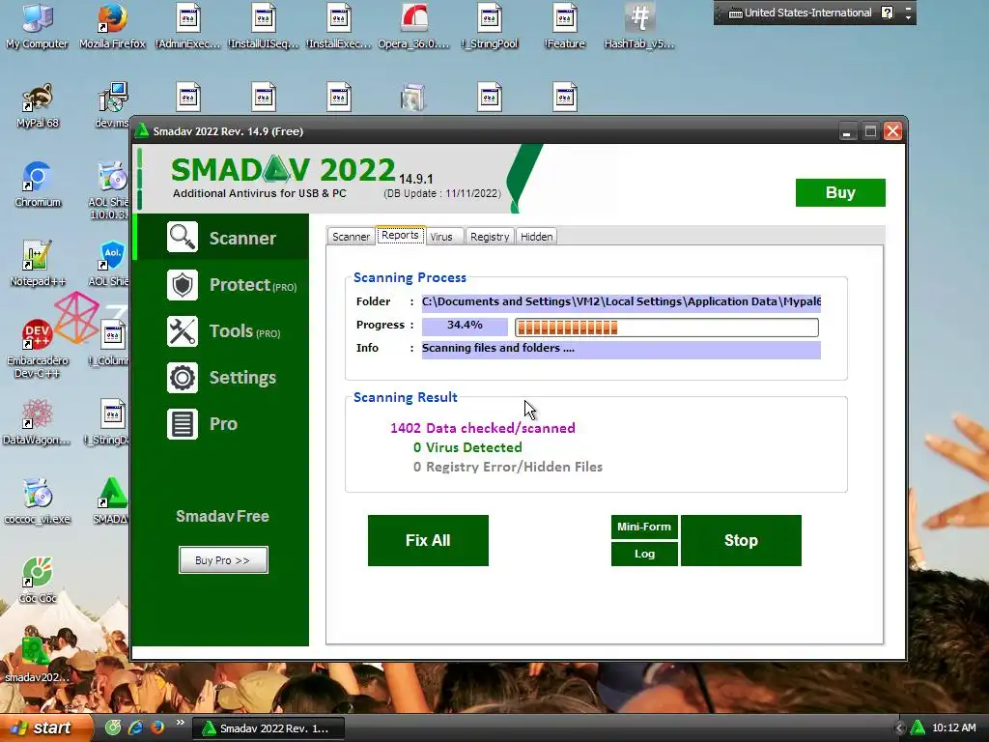989x742 pixels.
Task: Launch Firefox from quick launch bar
Action: pyautogui.click(x=157, y=728)
